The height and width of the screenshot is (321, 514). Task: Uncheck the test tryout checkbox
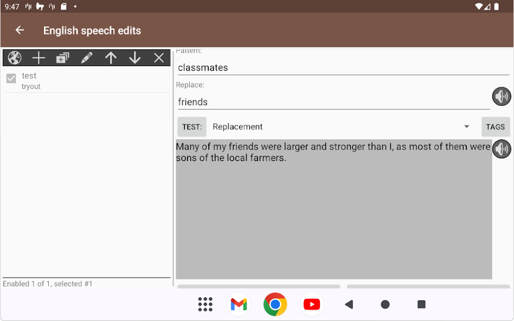coord(11,79)
